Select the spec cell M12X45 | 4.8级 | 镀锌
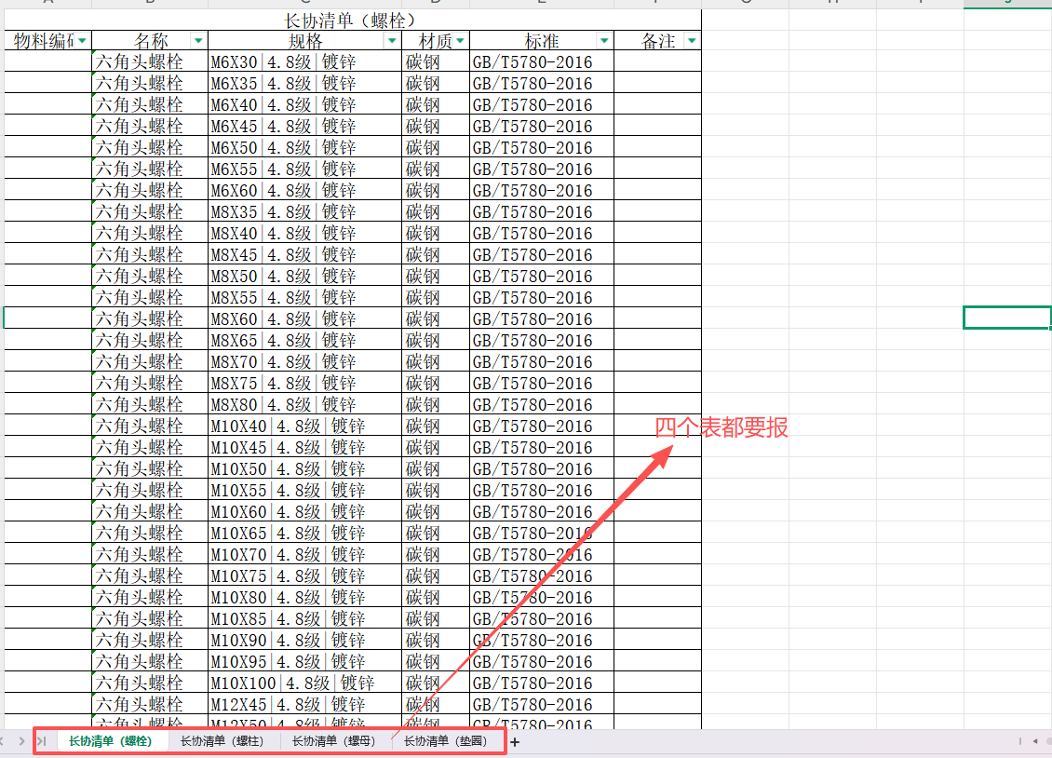The image size is (1052, 758). 304,704
